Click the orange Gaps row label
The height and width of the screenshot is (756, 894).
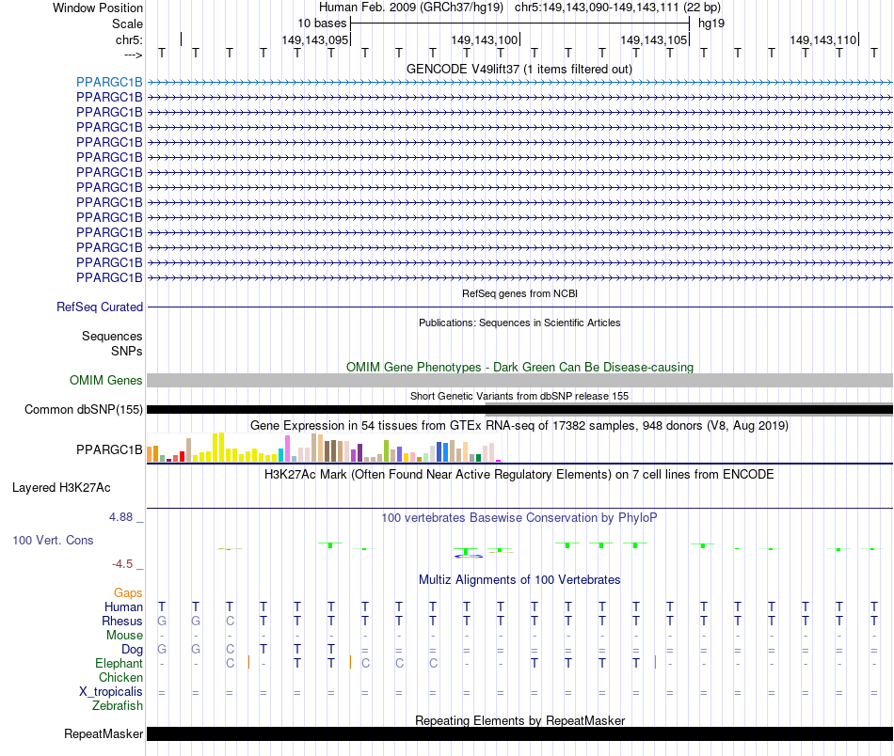click(128, 593)
